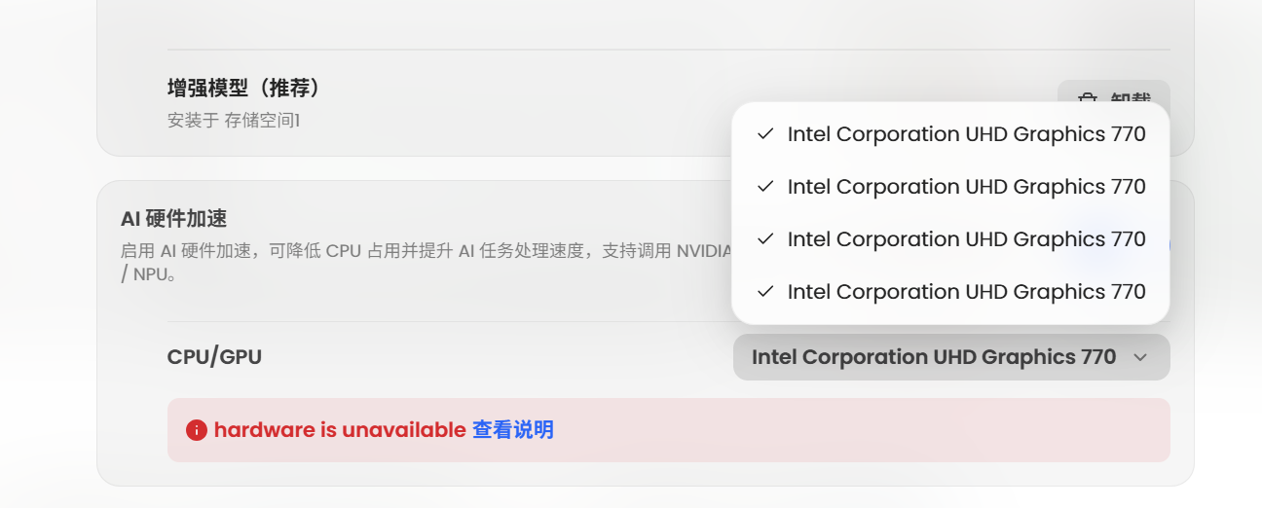Click the chevron arrow on the CPU/GPU selector

(x=1140, y=357)
